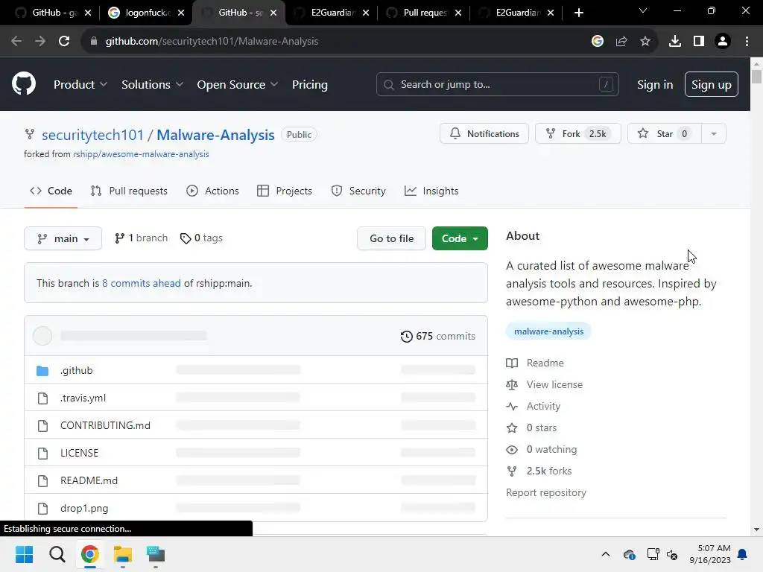The height and width of the screenshot is (572, 763).
Task: Click the file icon next to LICENSE
Action: [42, 454]
